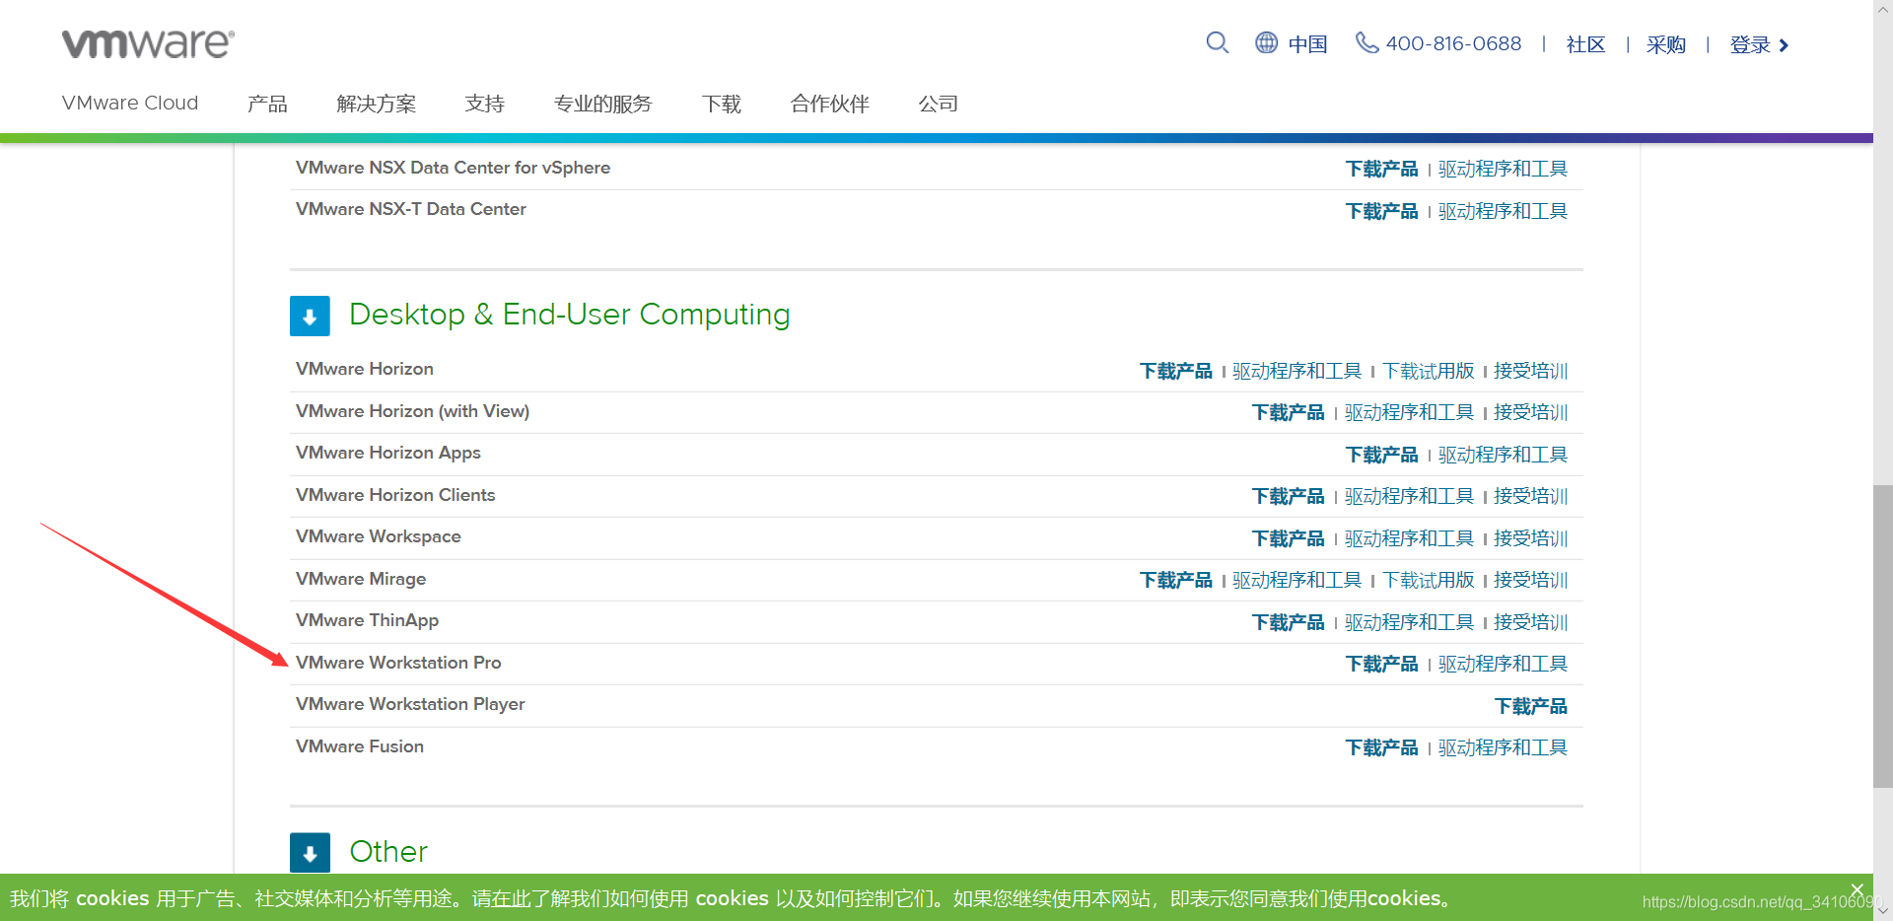Click the VMware Fusion product name
This screenshot has height=921, width=1893.
(x=360, y=746)
